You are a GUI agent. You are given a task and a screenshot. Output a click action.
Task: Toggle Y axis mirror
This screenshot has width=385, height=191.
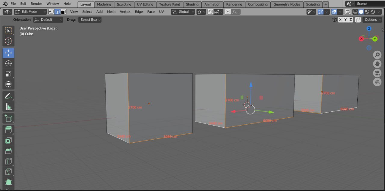pos(346,20)
